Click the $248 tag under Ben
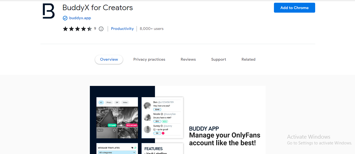 point(157,110)
